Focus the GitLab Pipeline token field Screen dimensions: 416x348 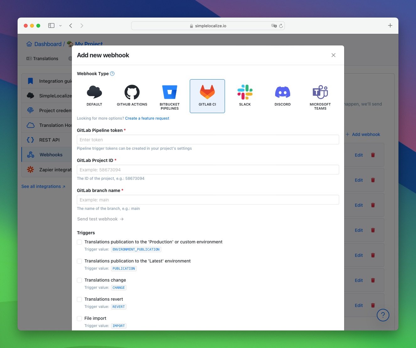tap(208, 140)
